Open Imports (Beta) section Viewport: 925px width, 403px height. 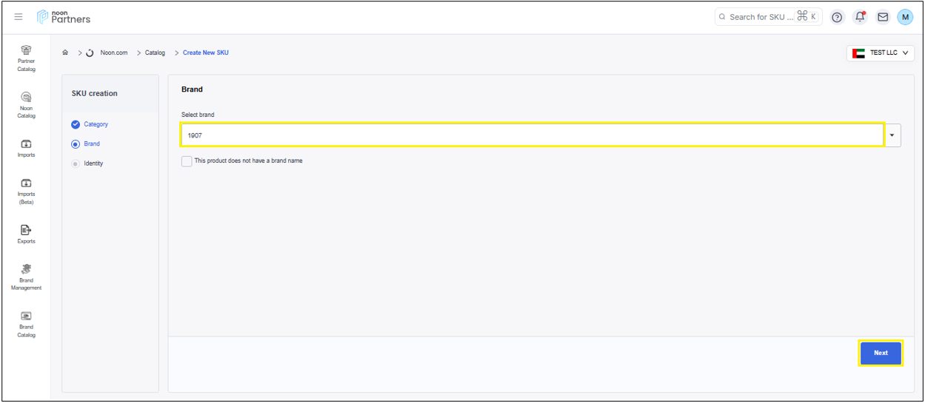pos(26,191)
